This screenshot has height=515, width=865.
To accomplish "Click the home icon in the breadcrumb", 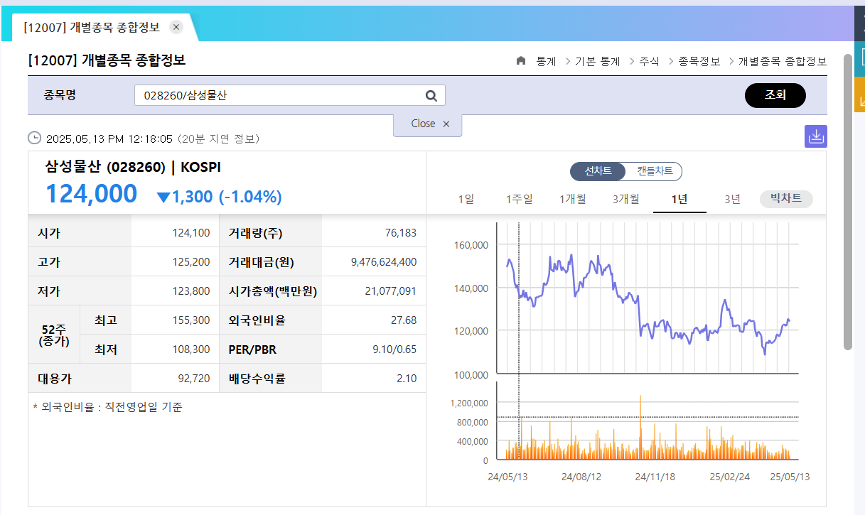I will pyautogui.click(x=522, y=61).
